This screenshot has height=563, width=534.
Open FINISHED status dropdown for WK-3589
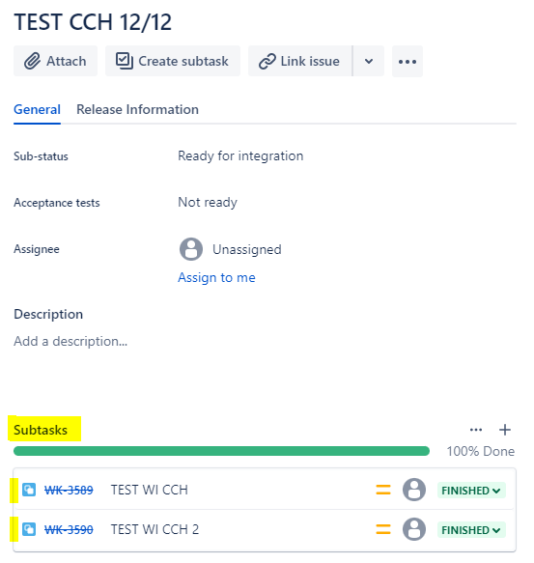pyautogui.click(x=471, y=491)
